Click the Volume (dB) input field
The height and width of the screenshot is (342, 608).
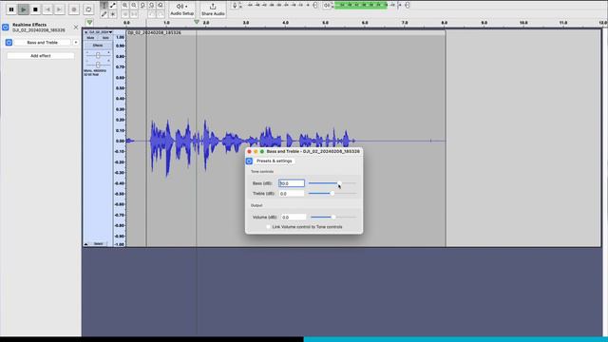pos(294,218)
